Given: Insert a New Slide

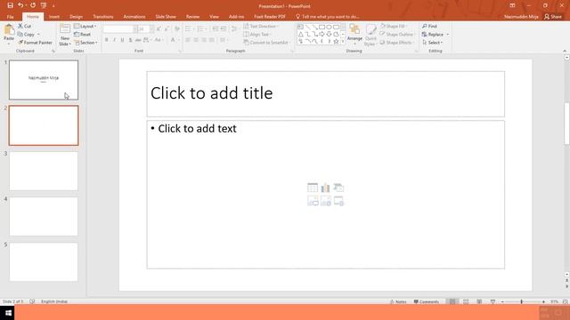Looking at the screenshot, I should point(65,35).
